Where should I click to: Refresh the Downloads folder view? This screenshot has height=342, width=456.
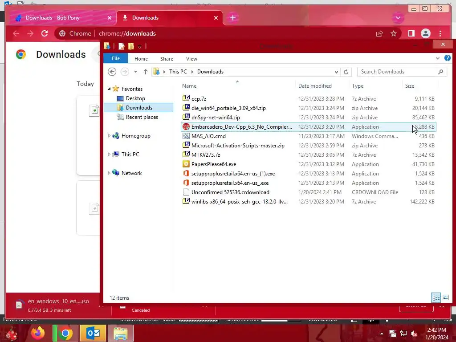[x=346, y=72]
